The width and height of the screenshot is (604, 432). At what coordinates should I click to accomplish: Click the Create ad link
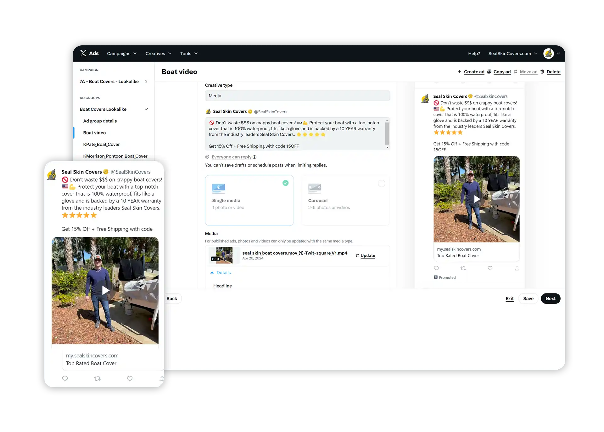[x=474, y=72]
